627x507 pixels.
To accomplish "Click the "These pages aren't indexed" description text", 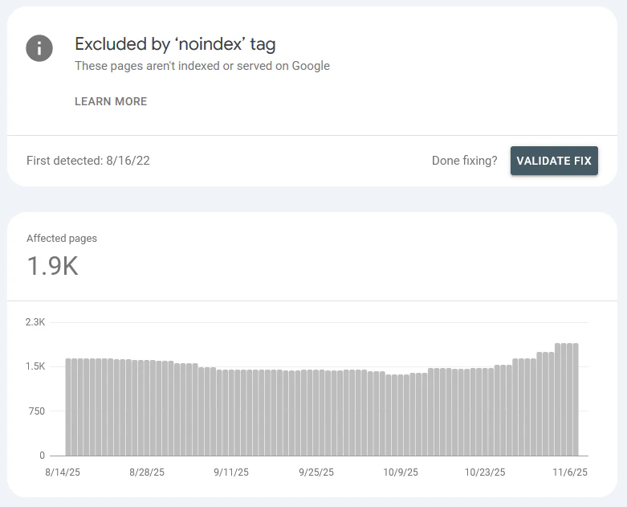I will click(202, 66).
